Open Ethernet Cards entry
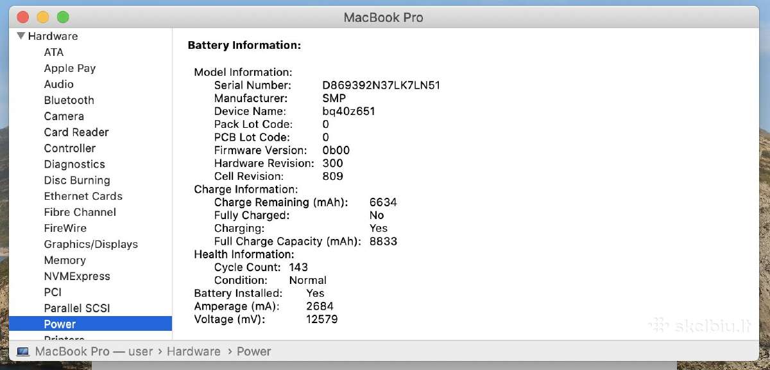 pyautogui.click(x=83, y=197)
